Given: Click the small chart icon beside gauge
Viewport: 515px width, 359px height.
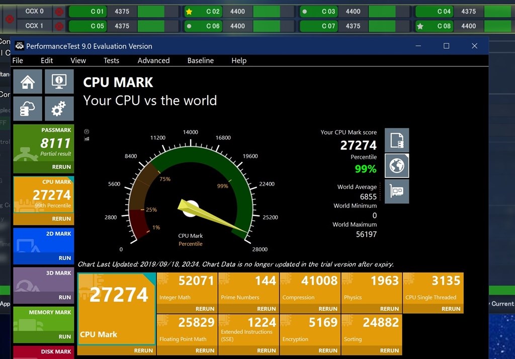Looking at the screenshot, I should click(87, 139).
